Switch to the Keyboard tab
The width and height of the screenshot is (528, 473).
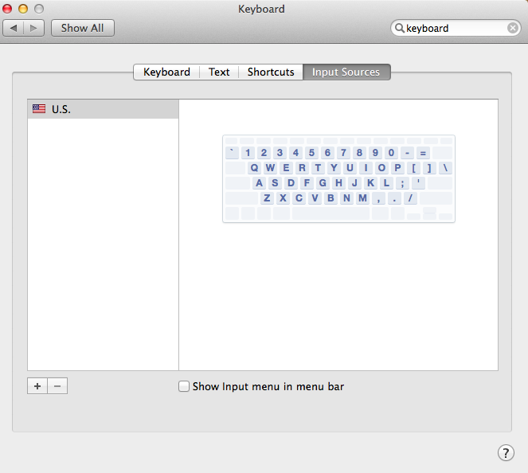(x=166, y=72)
